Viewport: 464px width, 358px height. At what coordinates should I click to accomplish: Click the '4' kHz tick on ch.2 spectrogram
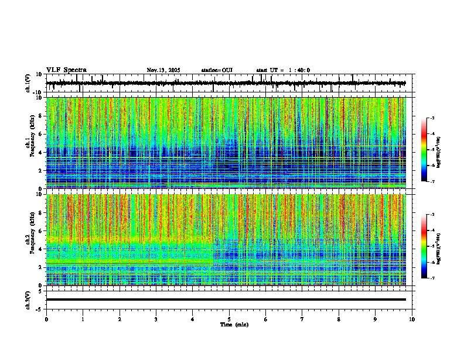point(42,249)
